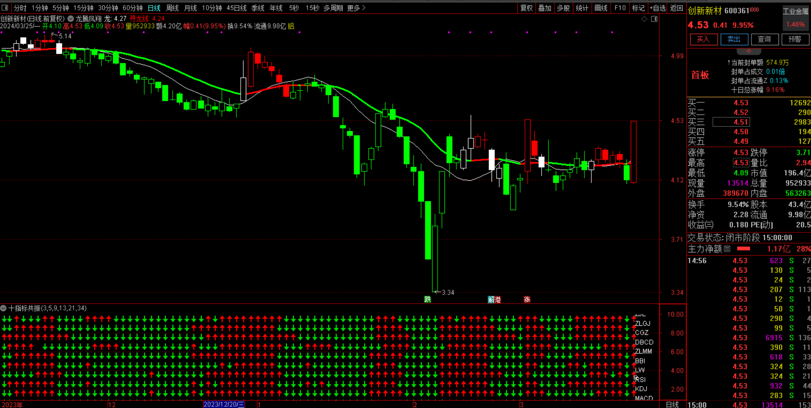
Task: Click the 2023/12/20 date marker on timeline
Action: coord(224,404)
